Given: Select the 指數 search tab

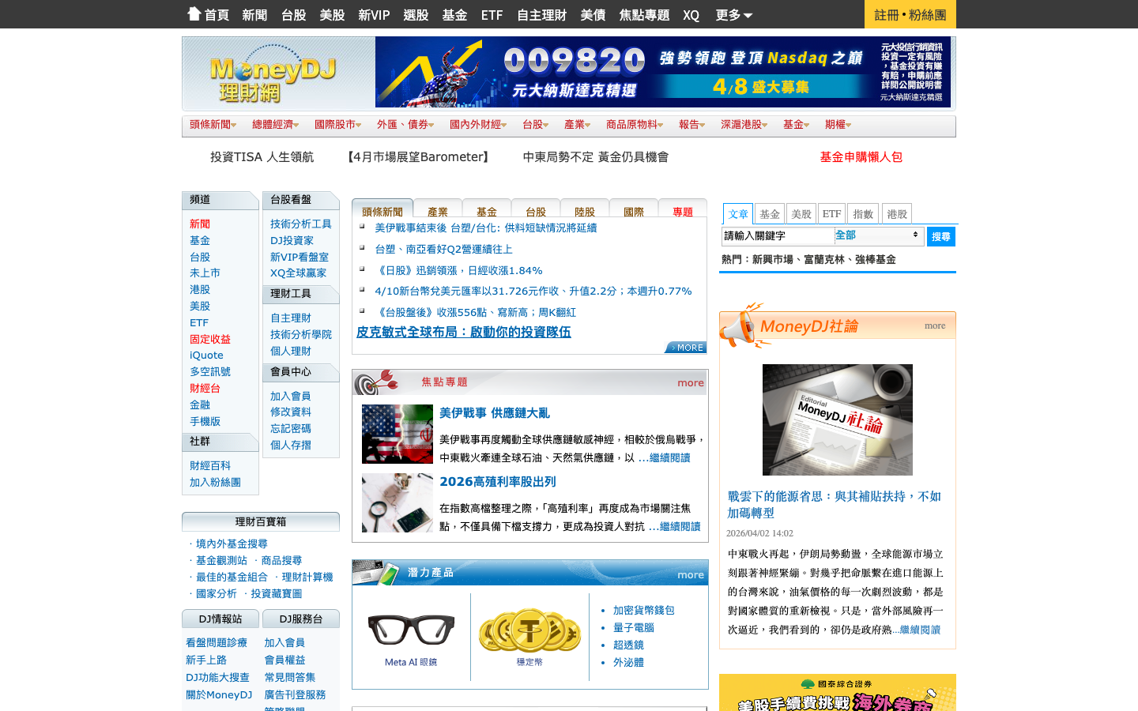Looking at the screenshot, I should 863,213.
